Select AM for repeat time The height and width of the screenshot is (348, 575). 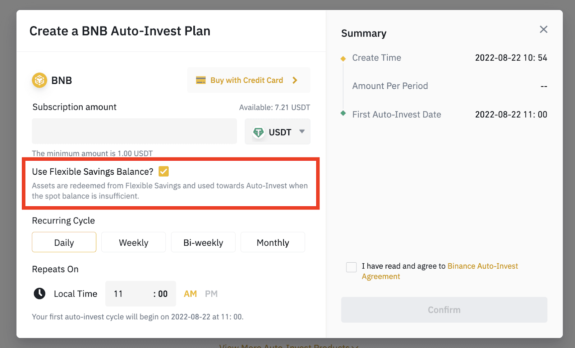click(x=190, y=294)
